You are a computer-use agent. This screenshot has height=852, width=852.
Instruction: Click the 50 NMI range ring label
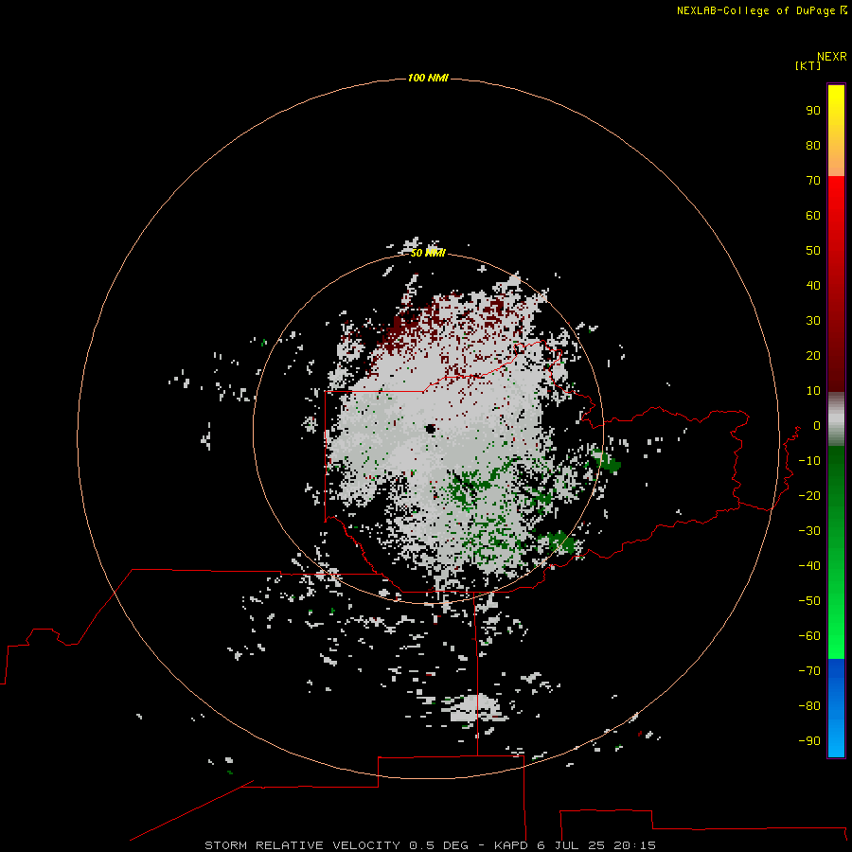[428, 253]
